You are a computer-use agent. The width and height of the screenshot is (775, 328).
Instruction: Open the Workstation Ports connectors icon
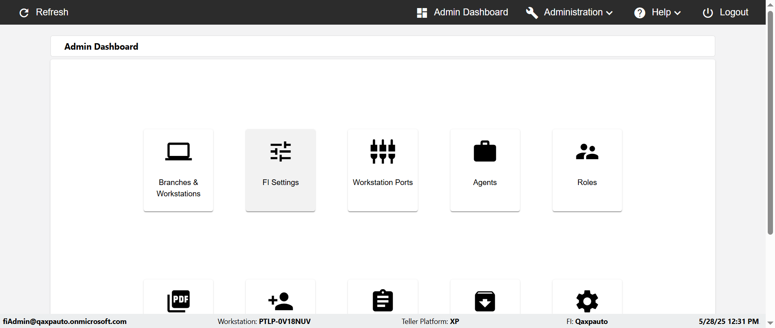point(383,151)
